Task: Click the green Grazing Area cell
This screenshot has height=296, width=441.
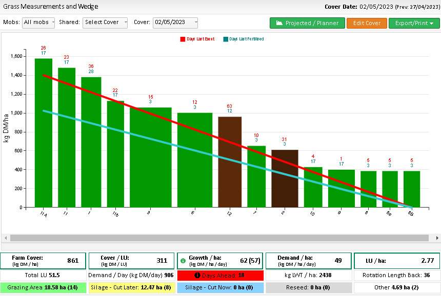Action: click(x=43, y=287)
